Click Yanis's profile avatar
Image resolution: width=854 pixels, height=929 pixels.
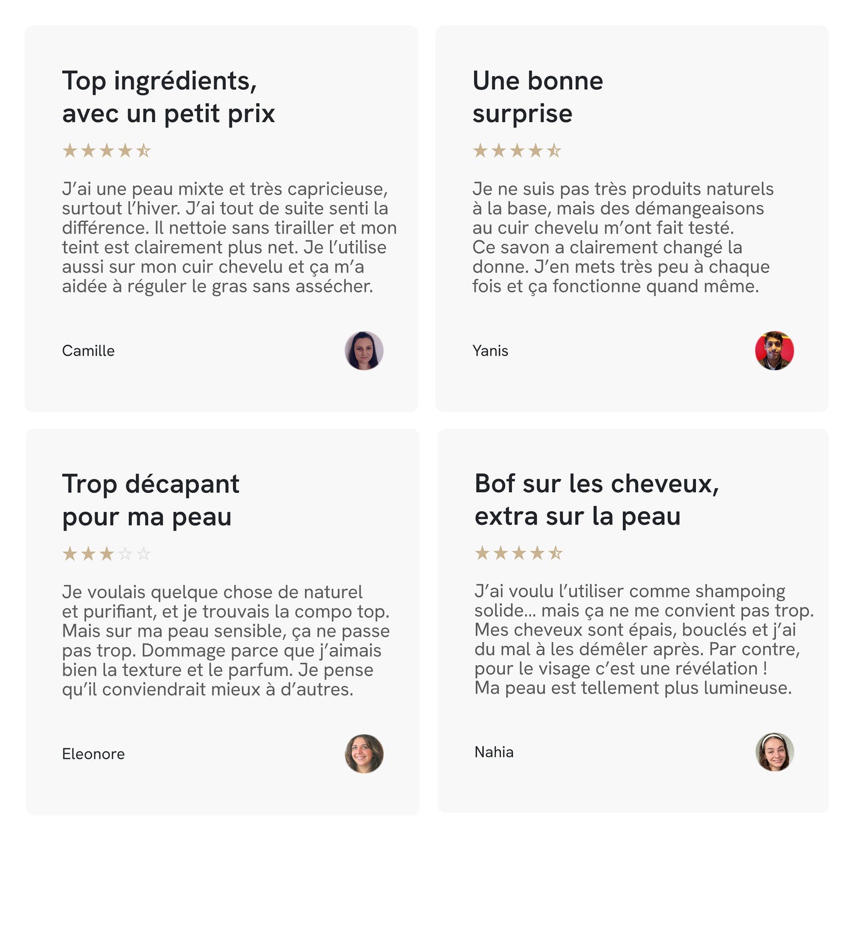pyautogui.click(x=775, y=351)
